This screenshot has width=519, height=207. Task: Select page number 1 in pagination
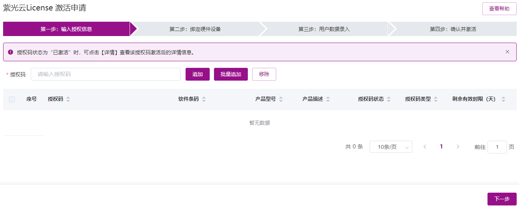(x=441, y=147)
